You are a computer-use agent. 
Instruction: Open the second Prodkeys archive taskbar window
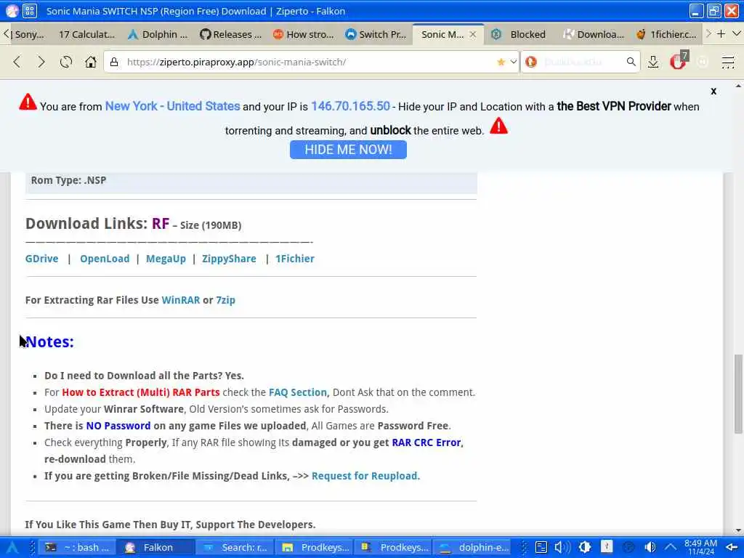click(393, 548)
